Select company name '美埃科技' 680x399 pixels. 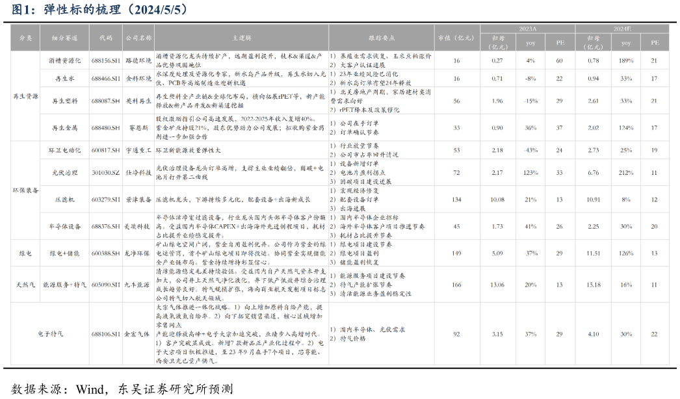(137, 226)
